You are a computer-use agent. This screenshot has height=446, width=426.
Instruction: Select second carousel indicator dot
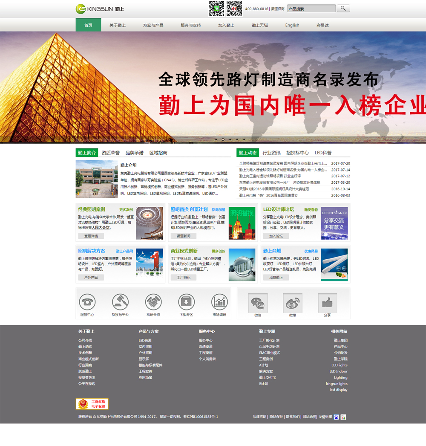point(223,139)
